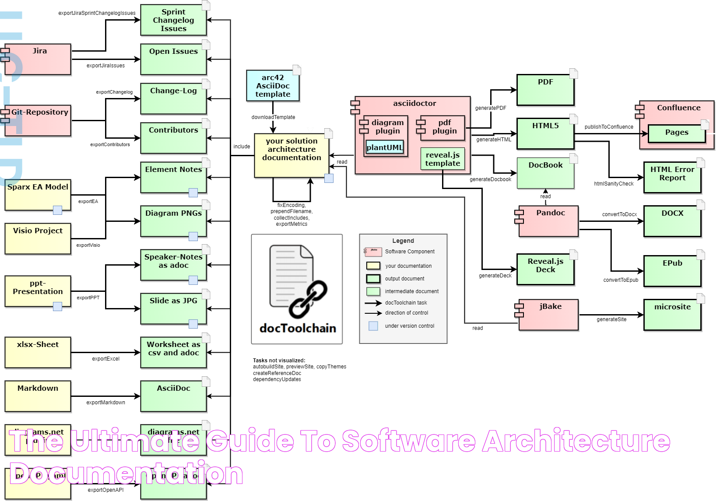Click the page icon on the Reveal.js Deck box
Viewport: 727px width, 501px height.
573,255
